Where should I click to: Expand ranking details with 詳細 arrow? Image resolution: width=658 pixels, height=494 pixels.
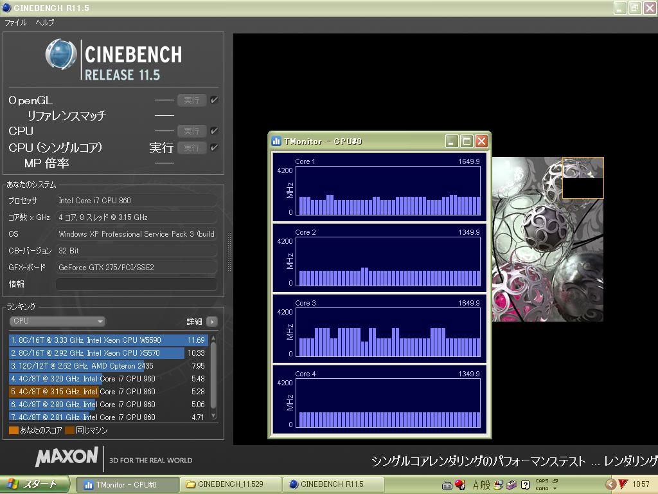click(x=211, y=321)
